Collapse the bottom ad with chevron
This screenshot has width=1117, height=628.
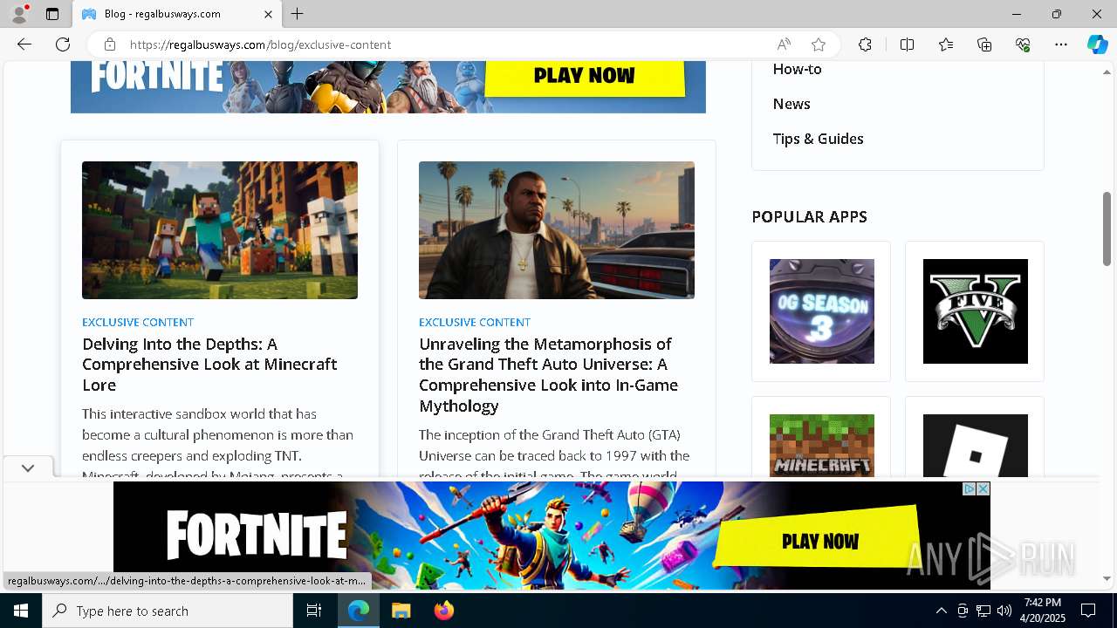click(28, 468)
